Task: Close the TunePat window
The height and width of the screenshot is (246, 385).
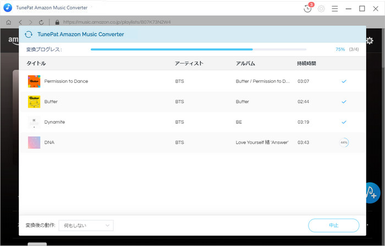Action: point(376,9)
